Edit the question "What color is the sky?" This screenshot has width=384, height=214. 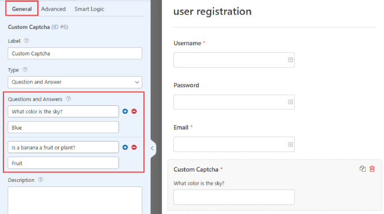(x=63, y=112)
